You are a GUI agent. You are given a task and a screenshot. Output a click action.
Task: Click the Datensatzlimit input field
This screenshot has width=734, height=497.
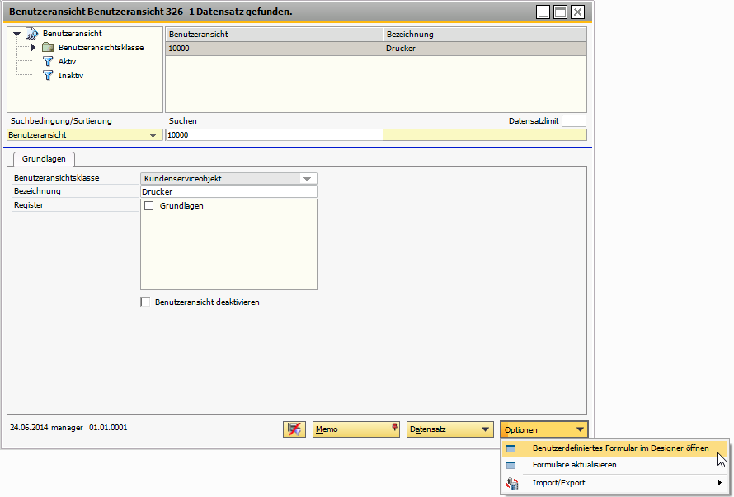point(574,120)
